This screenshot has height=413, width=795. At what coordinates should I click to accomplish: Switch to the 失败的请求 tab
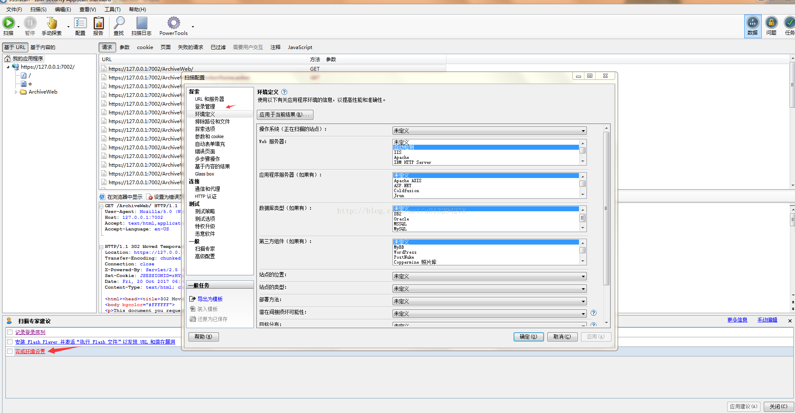click(191, 47)
